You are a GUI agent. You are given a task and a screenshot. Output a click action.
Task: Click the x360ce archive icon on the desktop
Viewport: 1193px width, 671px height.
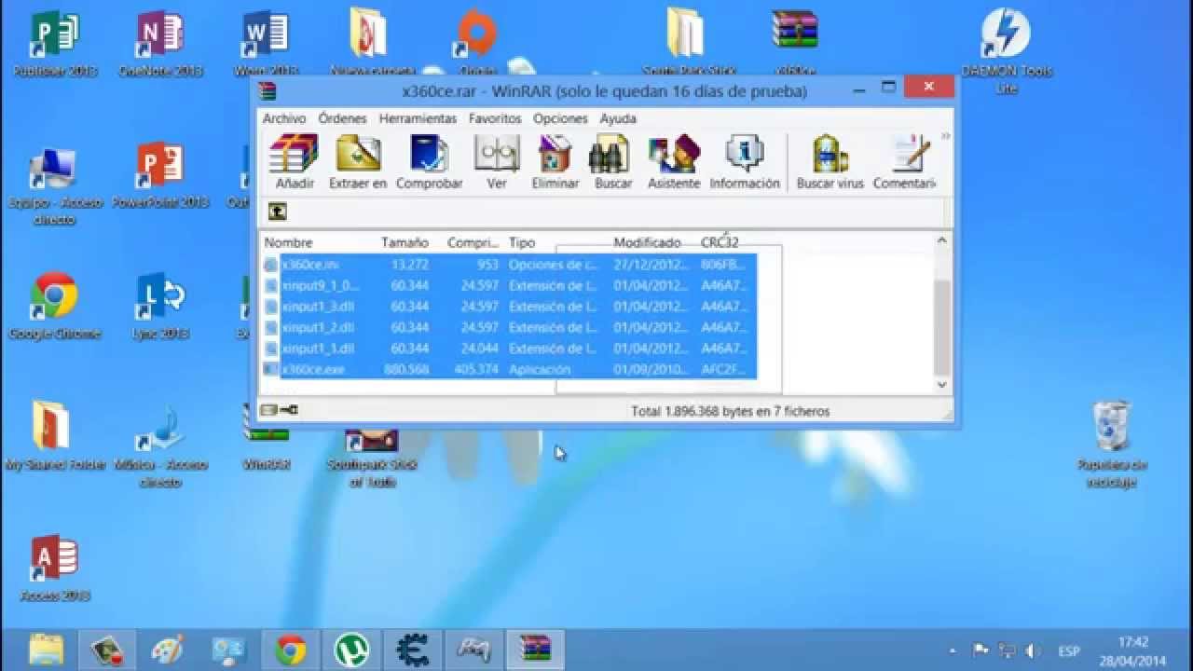click(795, 43)
